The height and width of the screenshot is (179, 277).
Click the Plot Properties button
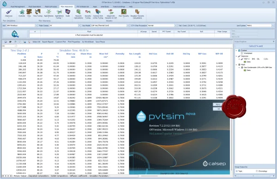click(74, 42)
